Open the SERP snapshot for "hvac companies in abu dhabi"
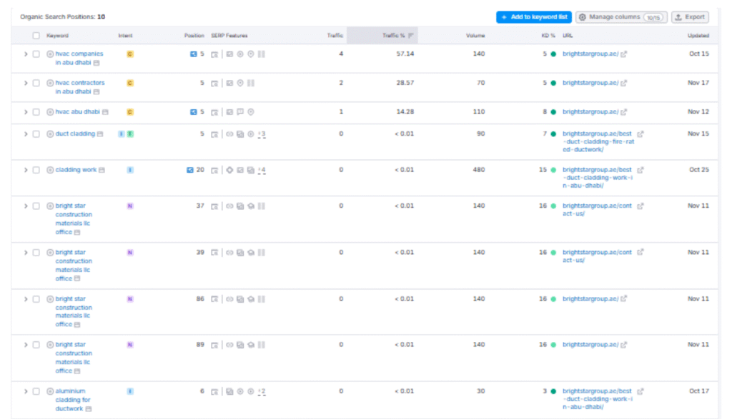This screenshot has height=419, width=732. tap(214, 54)
